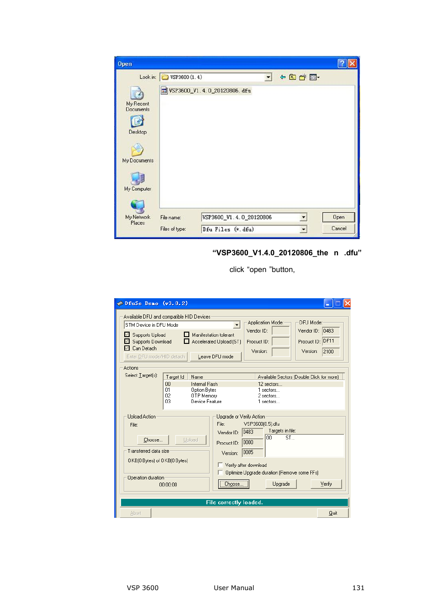Click Enter DFU mode/HID detach button
The height and width of the screenshot is (610, 431).
[156, 357]
